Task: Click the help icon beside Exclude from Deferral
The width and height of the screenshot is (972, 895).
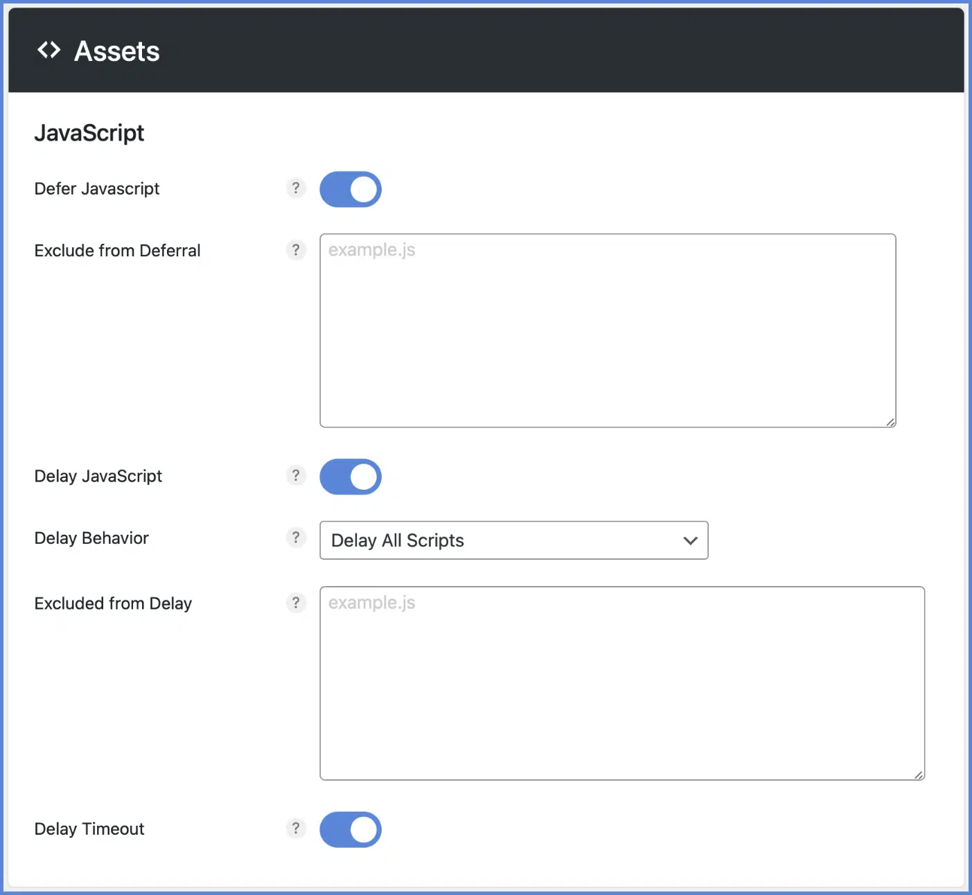Action: 296,250
